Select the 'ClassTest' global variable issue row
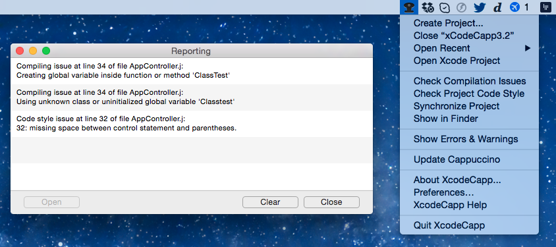This screenshot has width=556, height=247. (192, 71)
